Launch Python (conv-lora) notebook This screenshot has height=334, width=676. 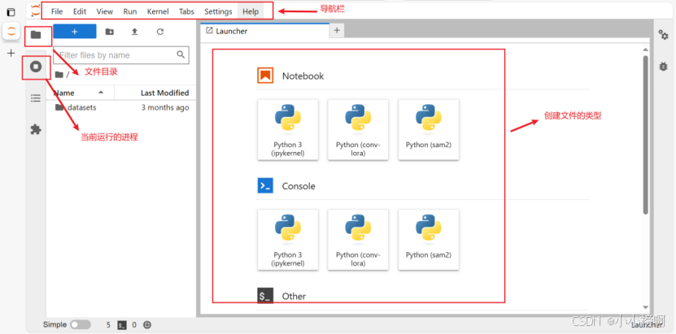click(x=358, y=130)
